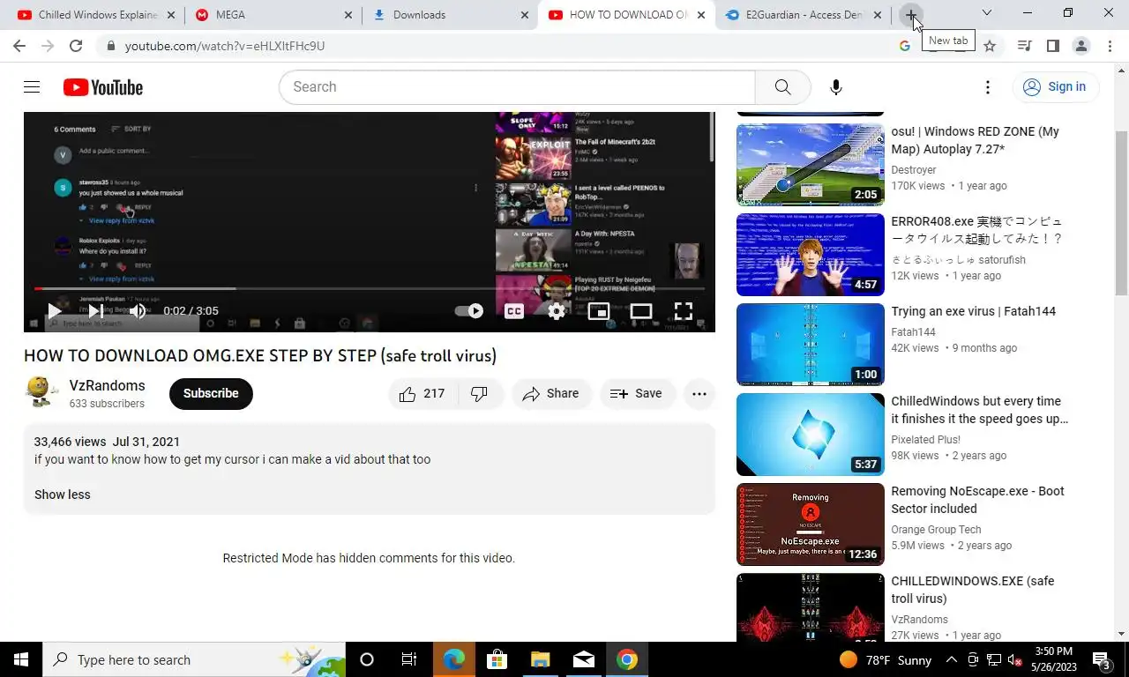The width and height of the screenshot is (1129, 677).
Task: Open the YouTube hamburger guide menu
Action: (32, 86)
